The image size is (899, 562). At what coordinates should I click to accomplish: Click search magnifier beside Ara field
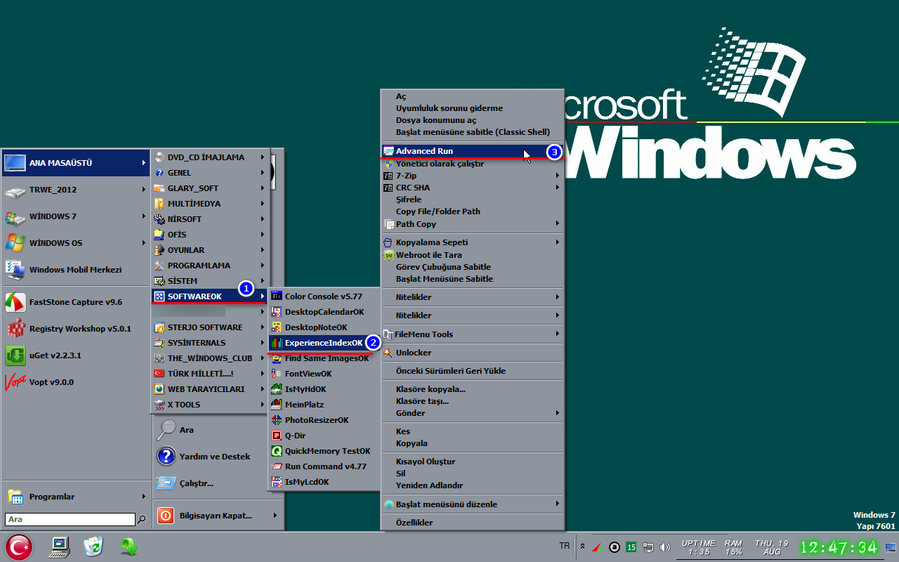(142, 520)
